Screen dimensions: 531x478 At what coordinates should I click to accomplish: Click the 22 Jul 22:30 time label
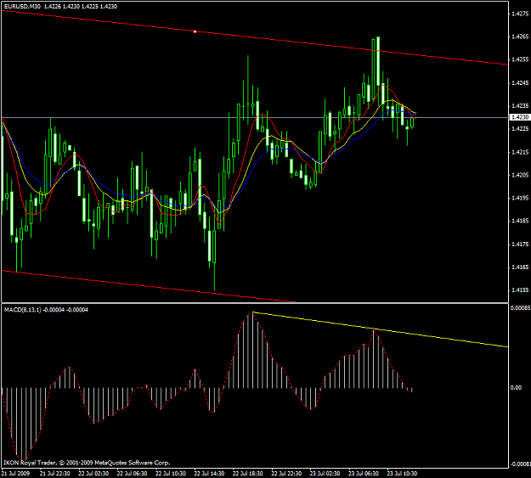pyautogui.click(x=286, y=473)
